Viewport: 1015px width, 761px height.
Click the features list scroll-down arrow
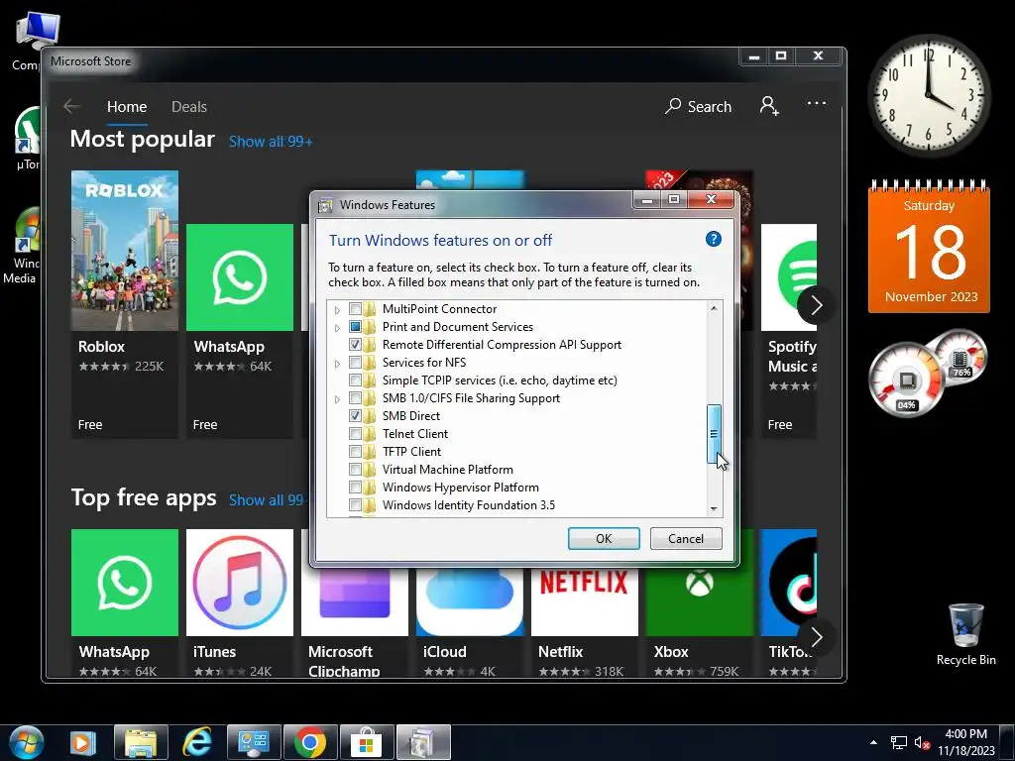(714, 508)
